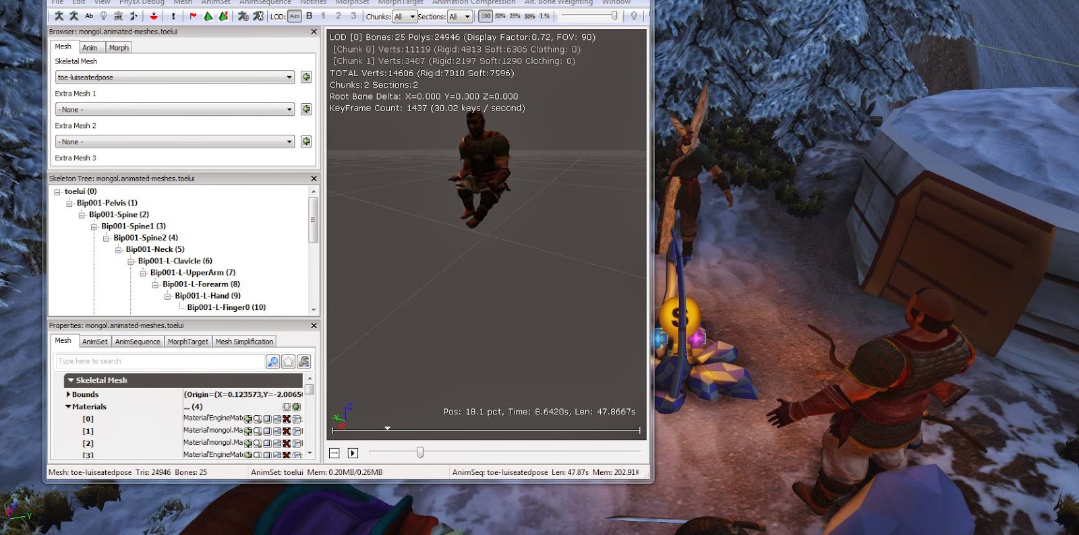This screenshot has width=1079, height=535.
Task: Close the Skeleton Tree panel
Action: tap(314, 179)
